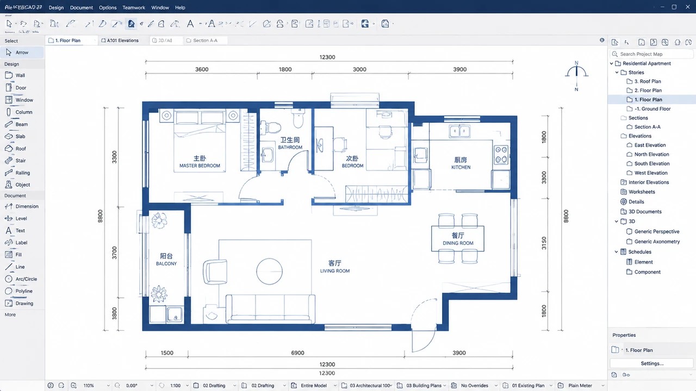Image resolution: width=696 pixels, height=391 pixels.
Task: Click More in the toolbox
Action: pos(10,315)
